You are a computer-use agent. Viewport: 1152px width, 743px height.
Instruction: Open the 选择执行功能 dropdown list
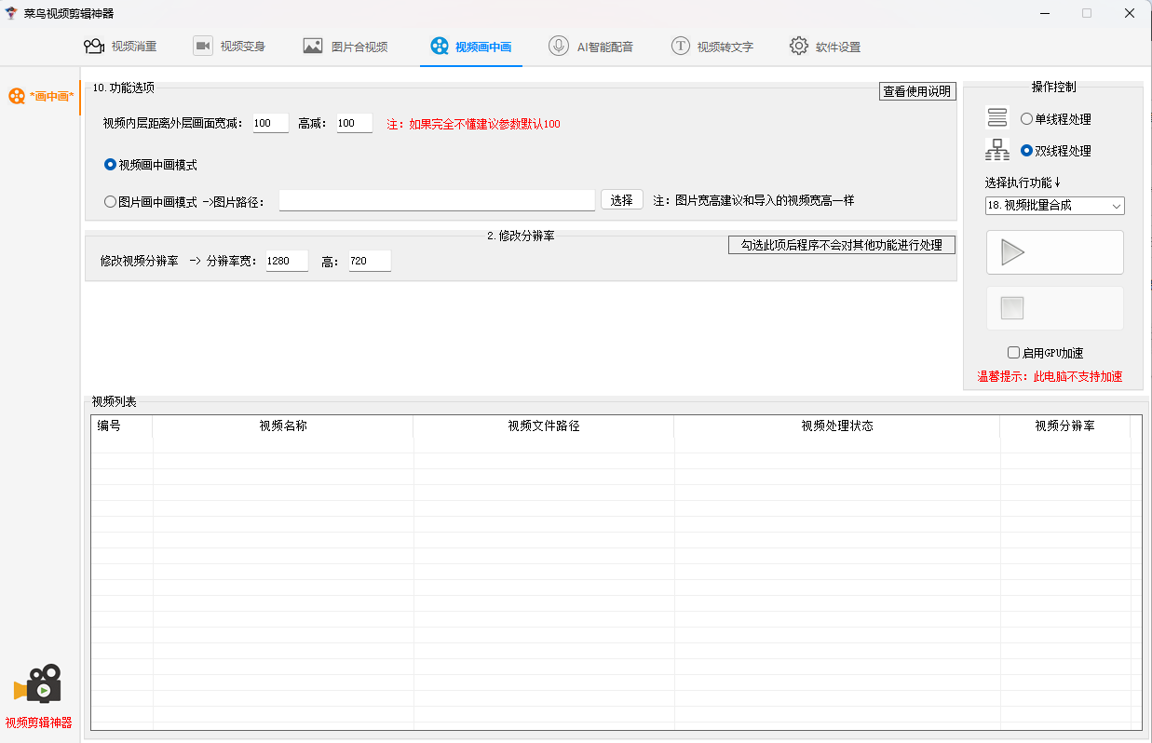coord(1054,206)
